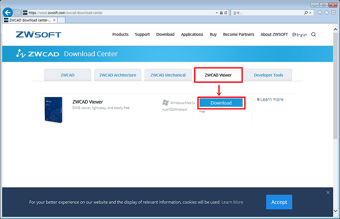Image resolution: width=340 pixels, height=219 pixels.
Task: Open a new blank browser tab
Action: coord(61,20)
